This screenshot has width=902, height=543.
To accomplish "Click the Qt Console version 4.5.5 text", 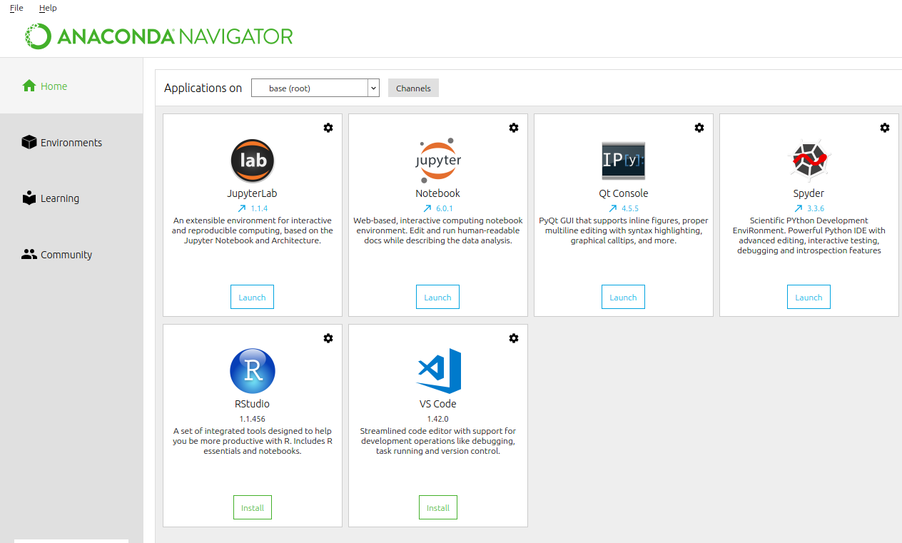I will [x=630, y=209].
